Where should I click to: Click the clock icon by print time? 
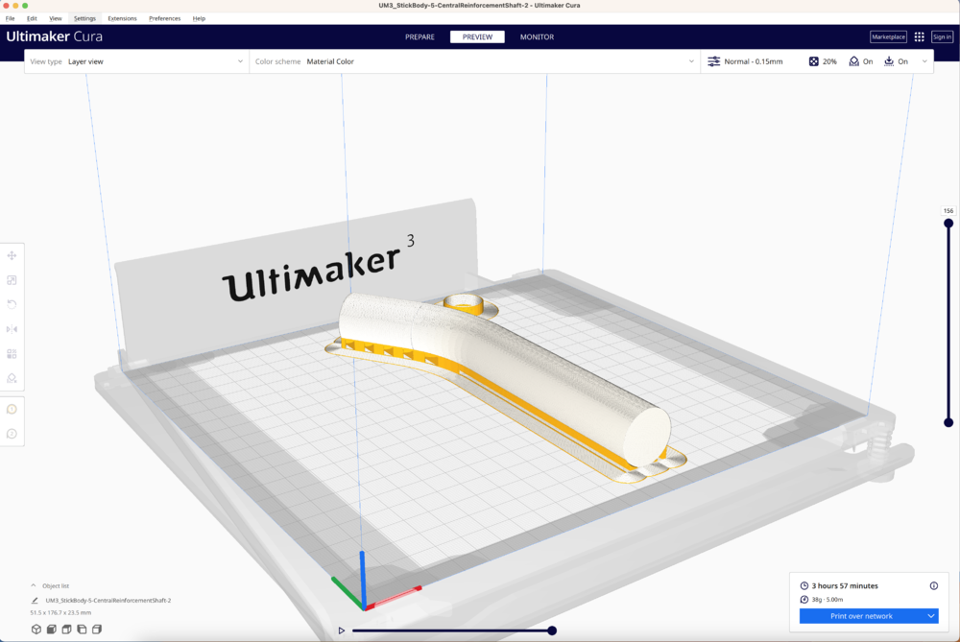pyautogui.click(x=804, y=585)
